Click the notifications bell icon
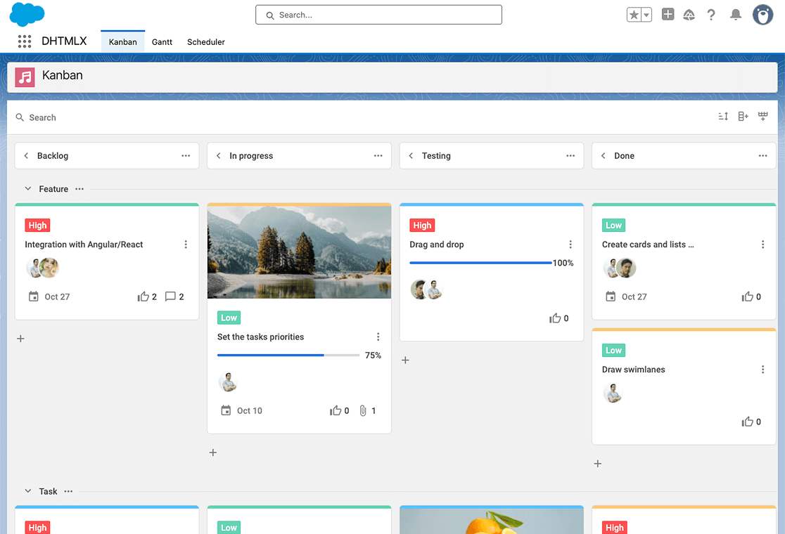 point(736,15)
